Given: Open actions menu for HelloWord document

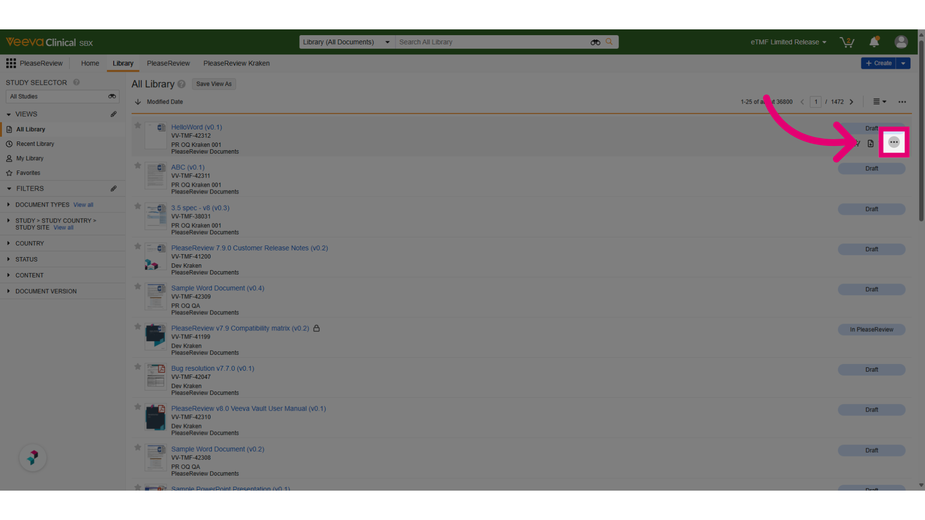Looking at the screenshot, I should (894, 142).
